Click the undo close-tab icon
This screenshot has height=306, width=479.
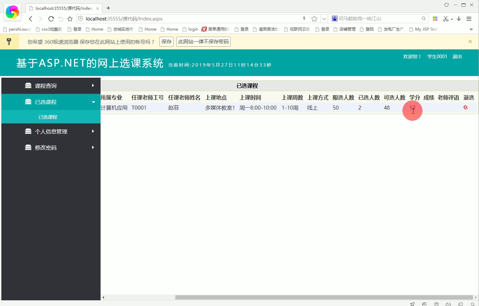point(61,19)
